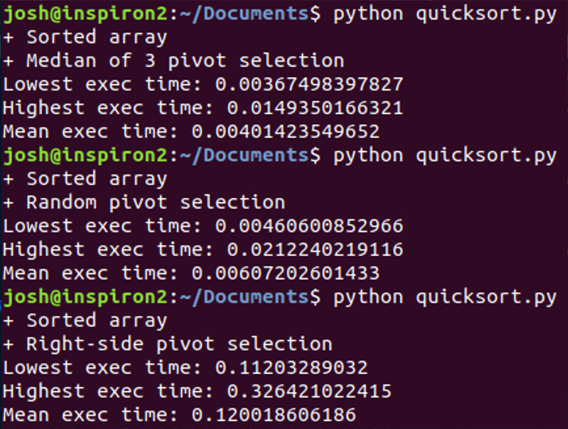Click josh@inspiron2 in the first prompt
The width and height of the screenshot is (568, 429).
[x=85, y=14]
